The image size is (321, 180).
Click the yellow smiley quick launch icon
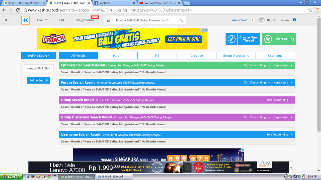point(38,176)
